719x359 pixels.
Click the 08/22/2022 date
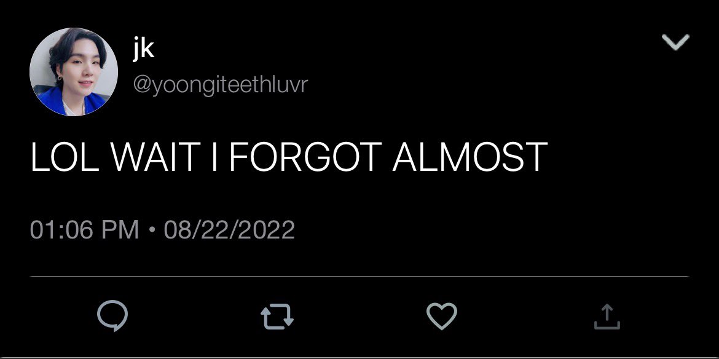tap(229, 230)
